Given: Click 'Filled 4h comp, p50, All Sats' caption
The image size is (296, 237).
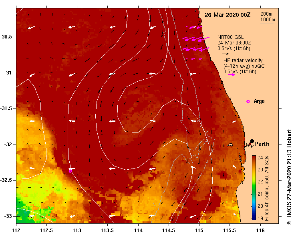Looking at the screenshot, I should click(x=266, y=188).
